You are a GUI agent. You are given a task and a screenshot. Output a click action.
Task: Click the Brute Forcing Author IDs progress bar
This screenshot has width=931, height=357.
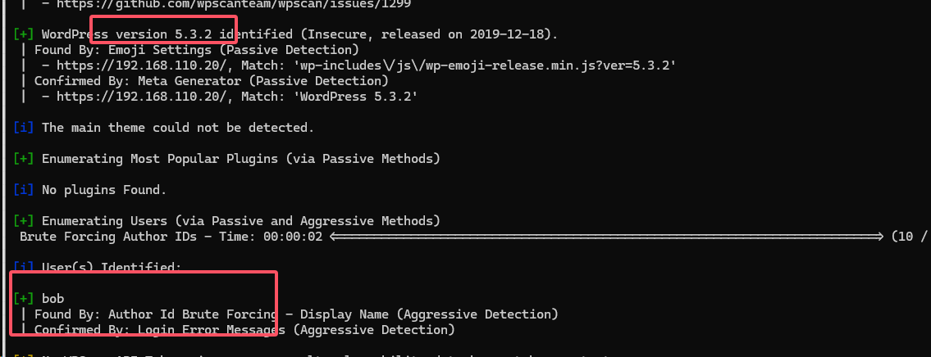607,237
